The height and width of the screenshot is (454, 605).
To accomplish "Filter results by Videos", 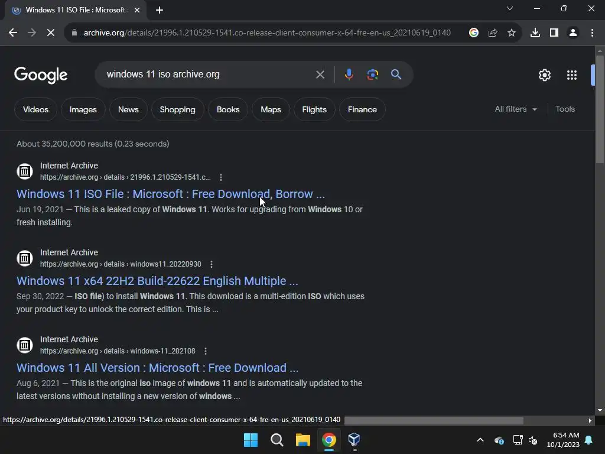I will [x=35, y=109].
